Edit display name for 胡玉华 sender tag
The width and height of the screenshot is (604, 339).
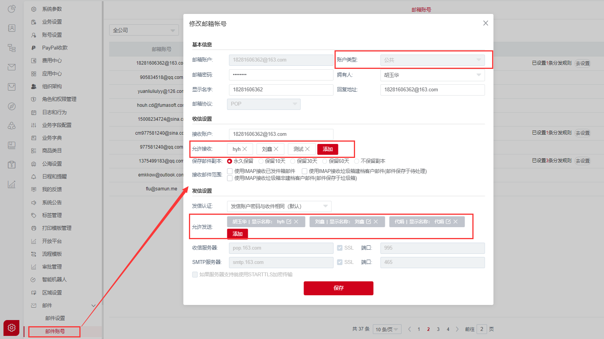(x=289, y=222)
